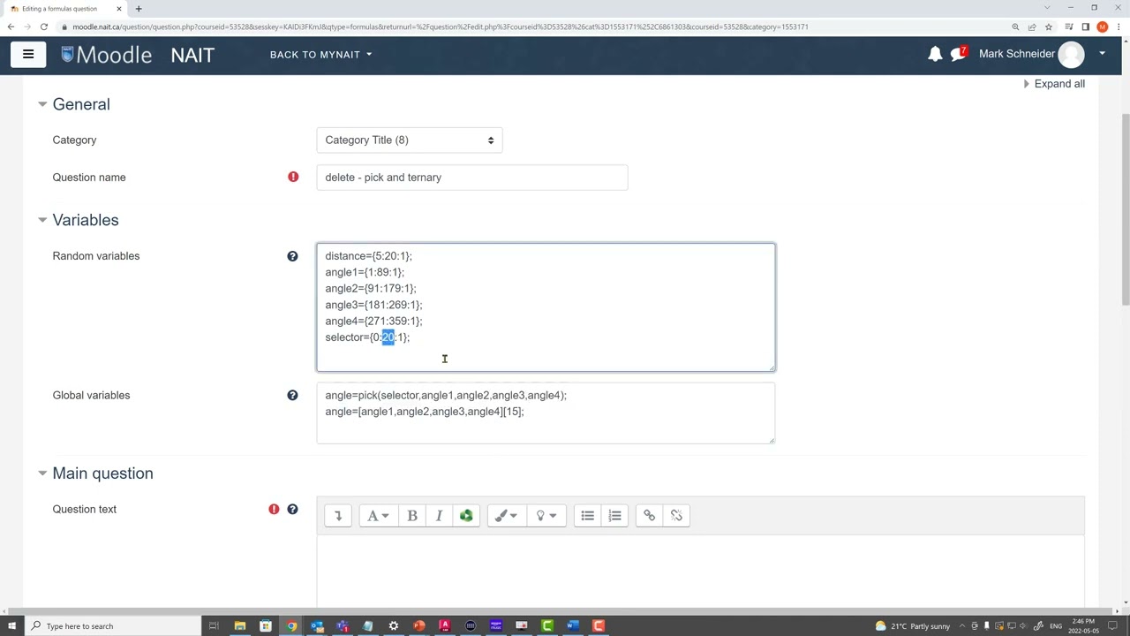Toggle Chrome side panel
This screenshot has height=636, width=1130.
pyautogui.click(x=1085, y=26)
